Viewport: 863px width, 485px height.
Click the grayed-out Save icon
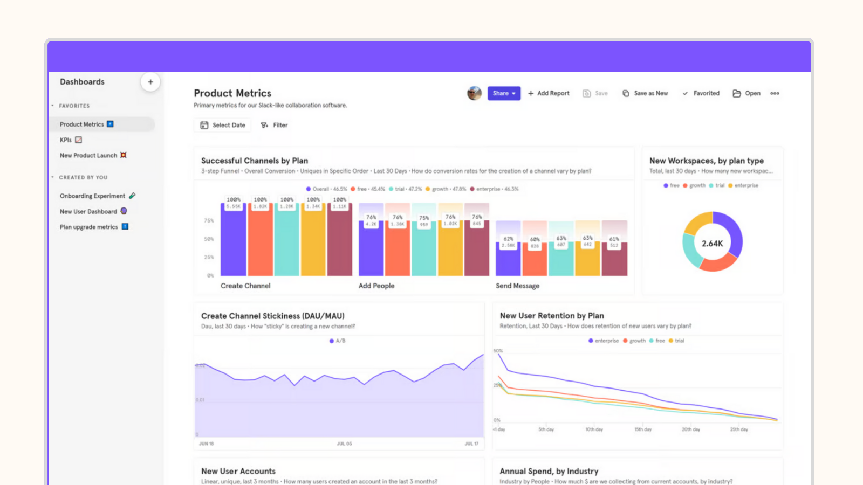pyautogui.click(x=586, y=93)
